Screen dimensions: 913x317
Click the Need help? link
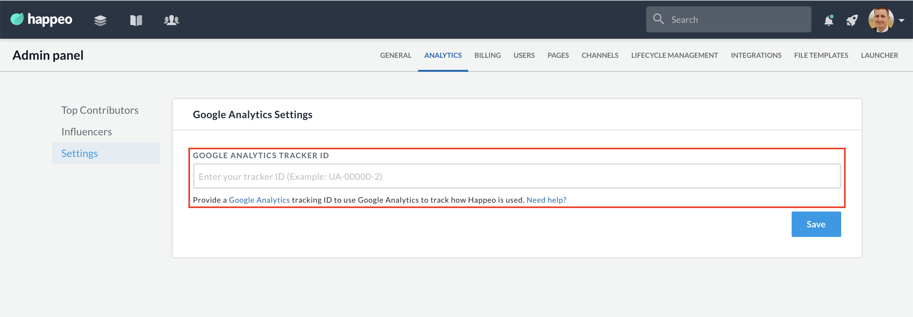point(546,200)
